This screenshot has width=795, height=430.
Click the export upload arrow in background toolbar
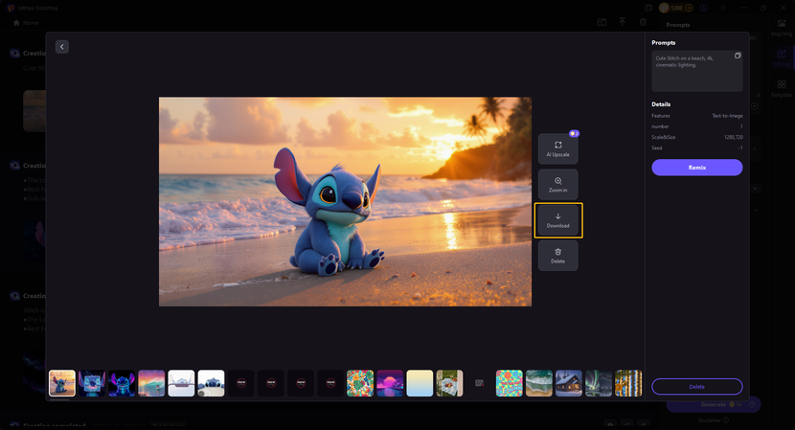click(622, 22)
